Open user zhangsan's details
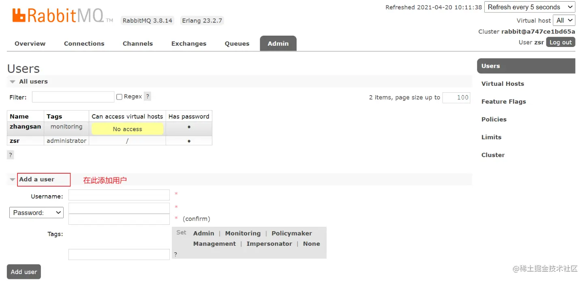This screenshot has height=281, width=586. (25, 127)
